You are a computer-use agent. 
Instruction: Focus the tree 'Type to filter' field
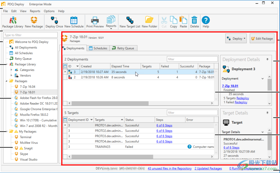tap(30, 35)
